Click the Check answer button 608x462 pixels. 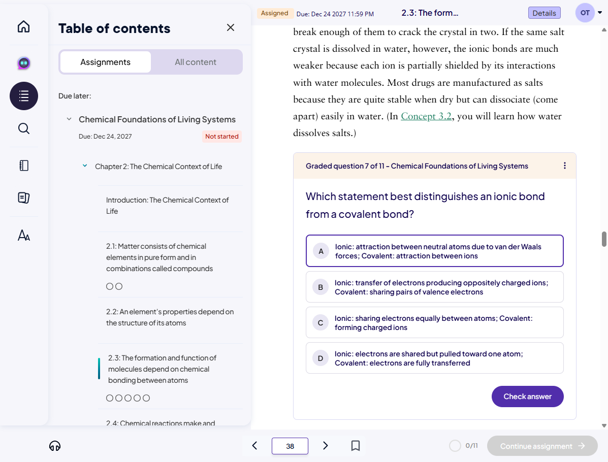click(527, 397)
